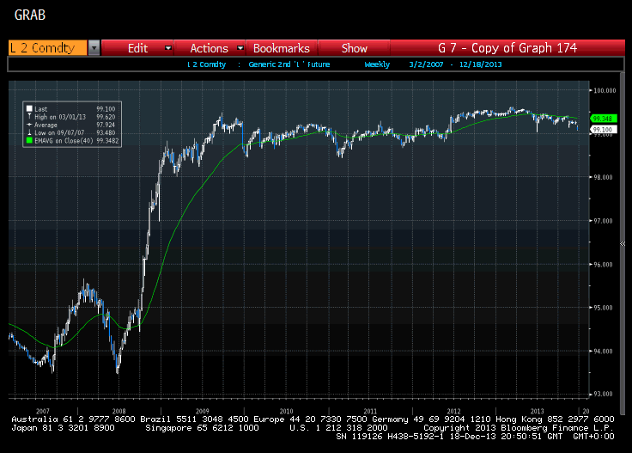Click the end date 12/18/2013
The height and width of the screenshot is (453, 632).
tap(481, 64)
